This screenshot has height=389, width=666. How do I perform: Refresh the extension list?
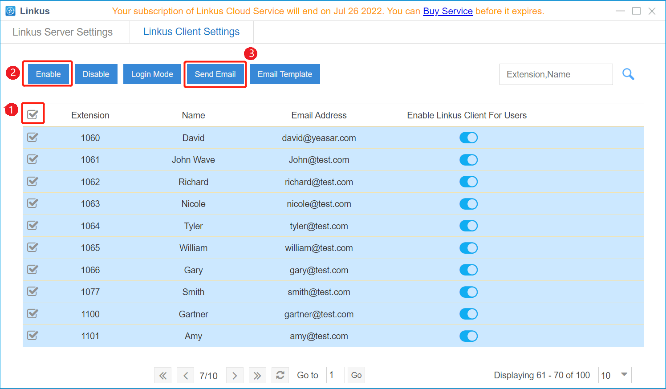click(x=280, y=375)
